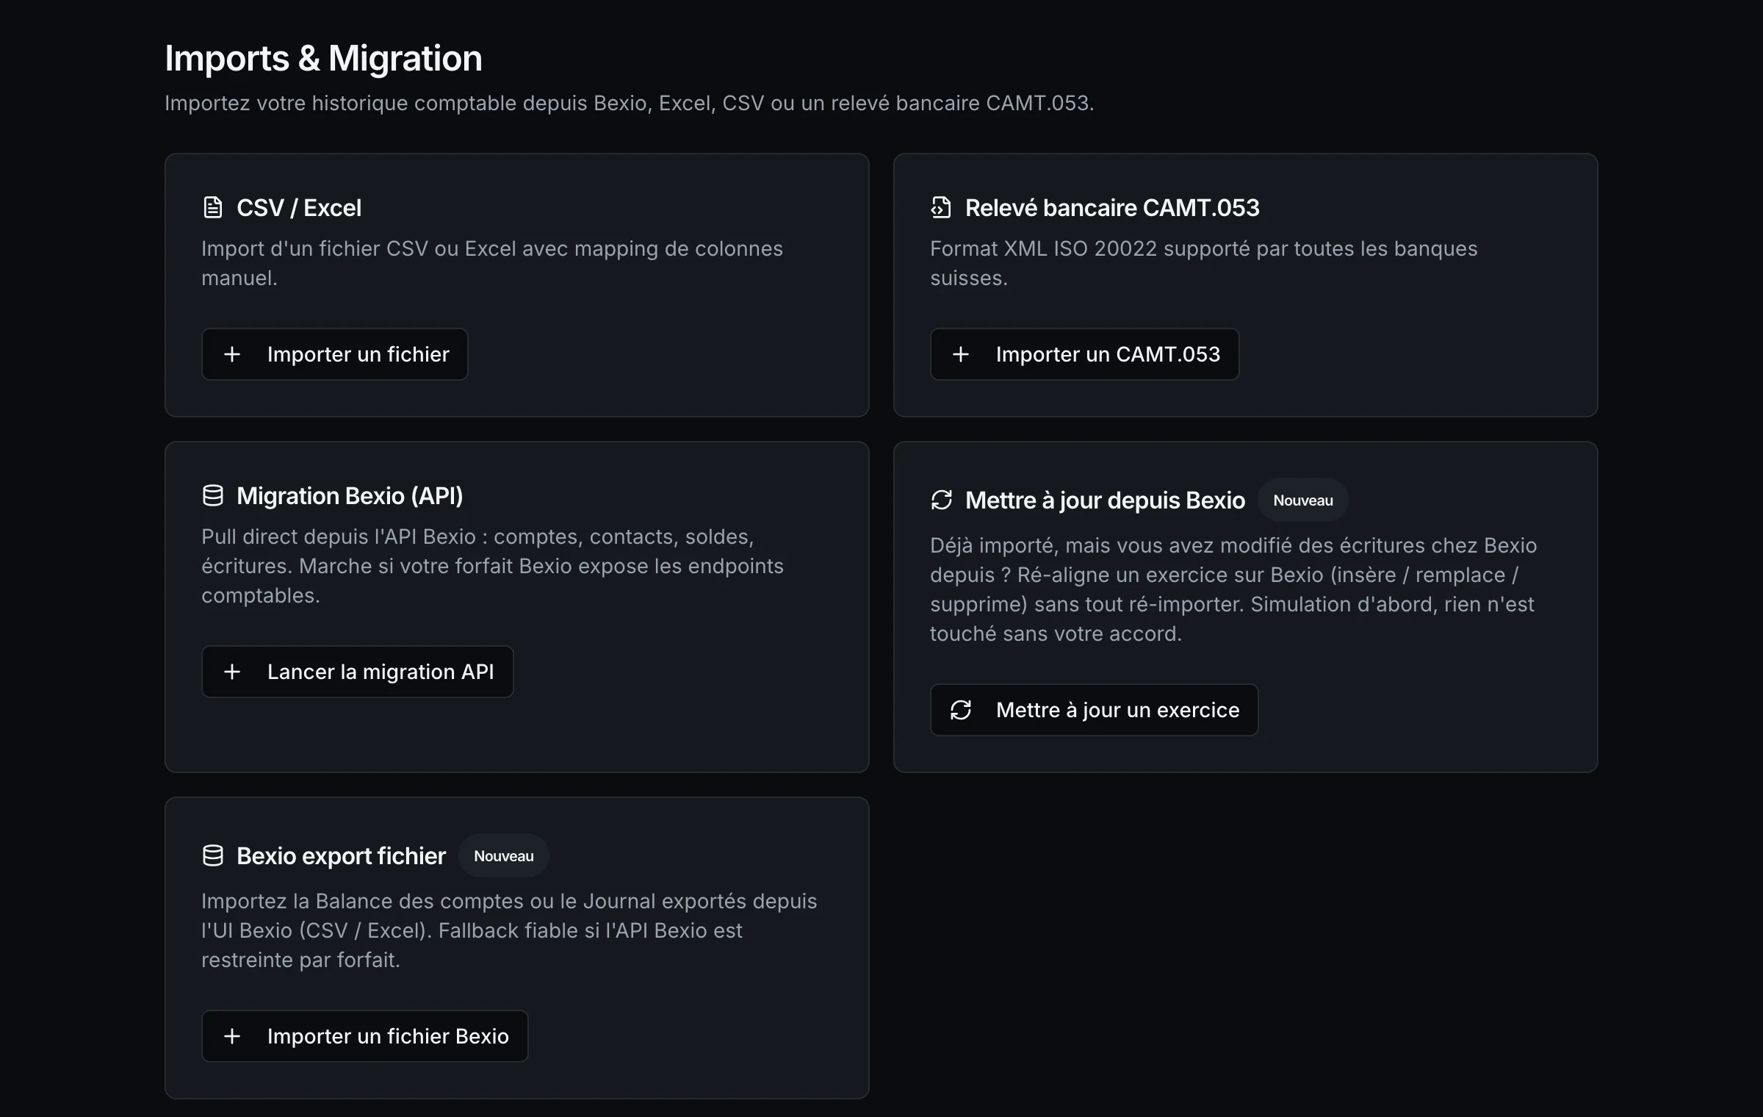This screenshot has width=1763, height=1117.
Task: Click the plus icon in Importer un fichier
Action: (232, 354)
